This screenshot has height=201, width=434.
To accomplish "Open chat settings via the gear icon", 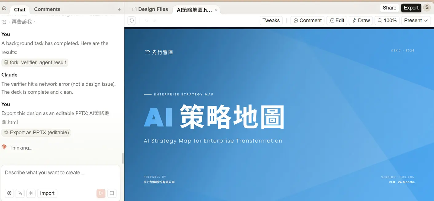I will [x=10, y=193].
